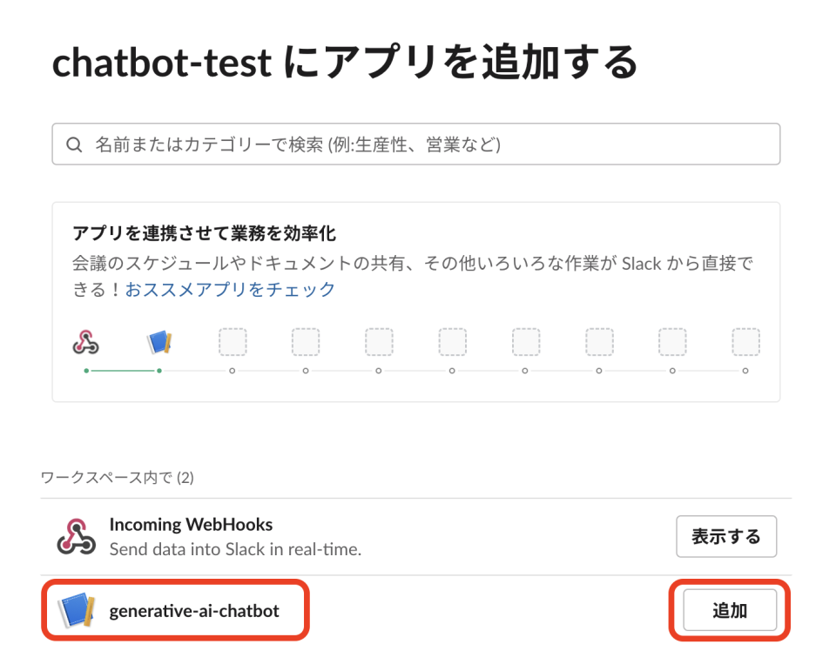Select the middle dashed placeholder square
The width and height of the screenshot is (836, 671).
click(451, 342)
